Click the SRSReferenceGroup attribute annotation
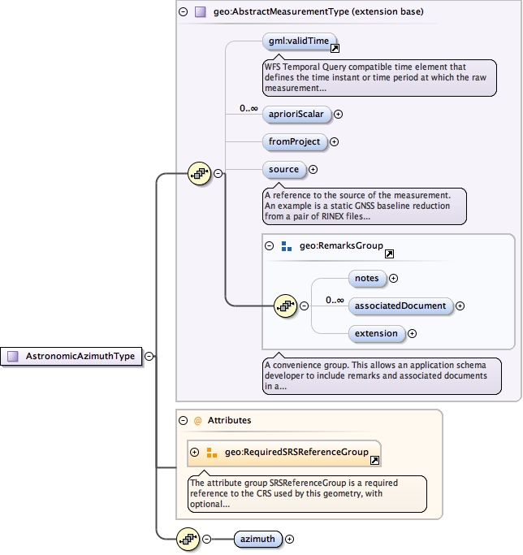Screen dimensions: 523x555 coord(307,494)
